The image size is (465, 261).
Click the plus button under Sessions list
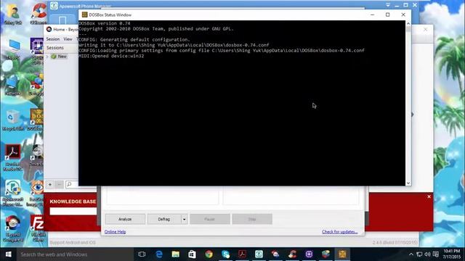(x=50, y=185)
